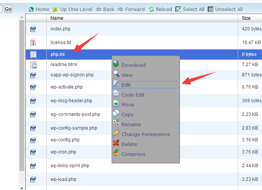The width and height of the screenshot is (262, 190).
Task: Click the red Delete icon
Action: pyautogui.click(x=116, y=144)
